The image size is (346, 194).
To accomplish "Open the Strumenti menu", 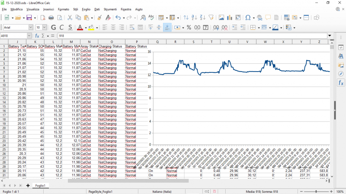I will [x=110, y=9].
